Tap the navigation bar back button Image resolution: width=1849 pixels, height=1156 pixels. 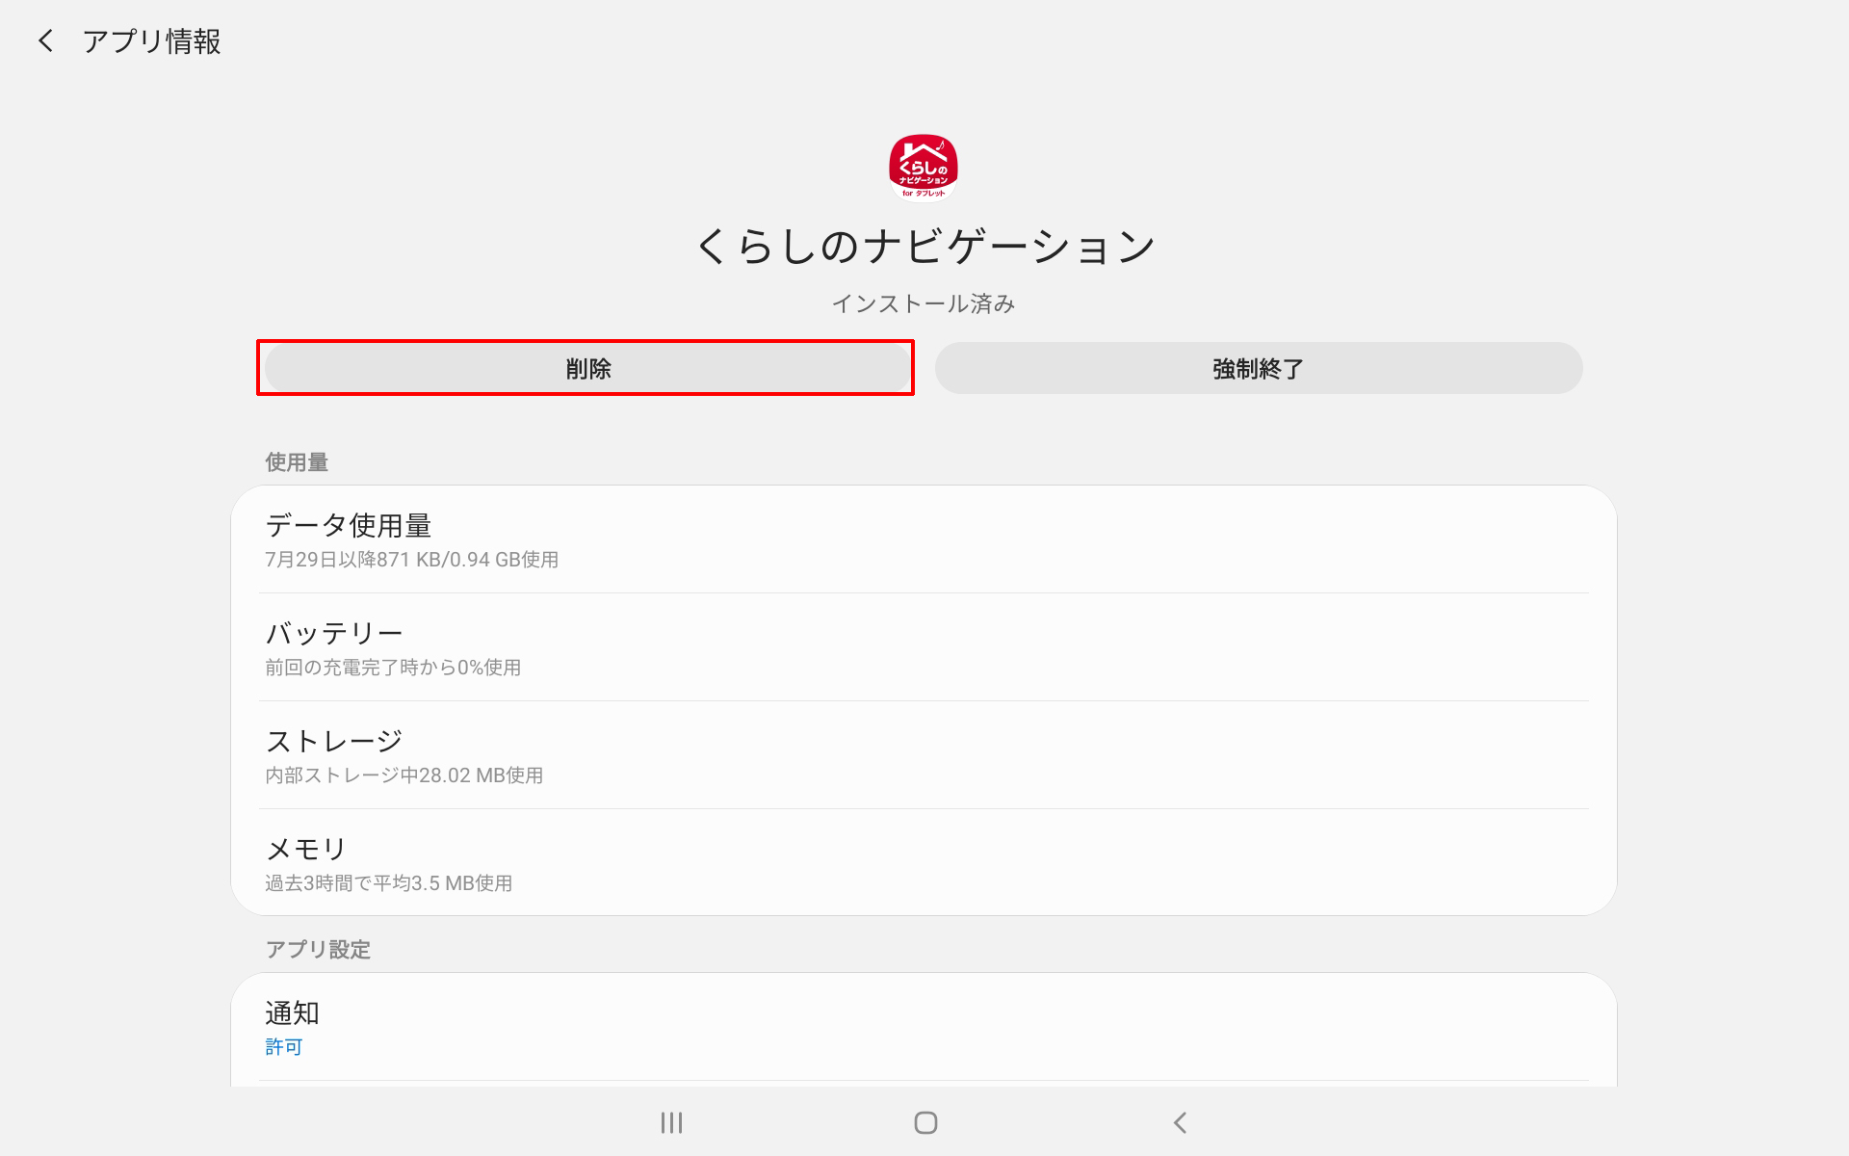(x=1180, y=1122)
